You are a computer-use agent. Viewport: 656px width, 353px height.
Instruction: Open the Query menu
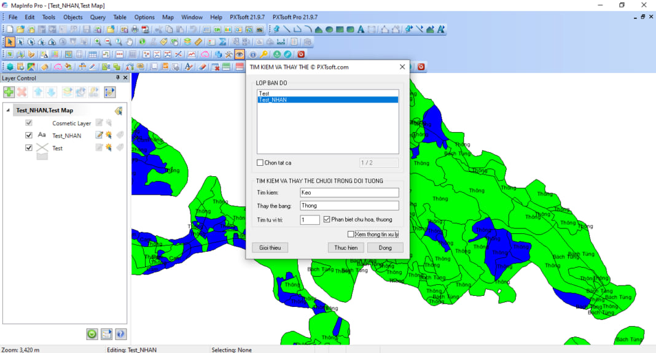(98, 17)
